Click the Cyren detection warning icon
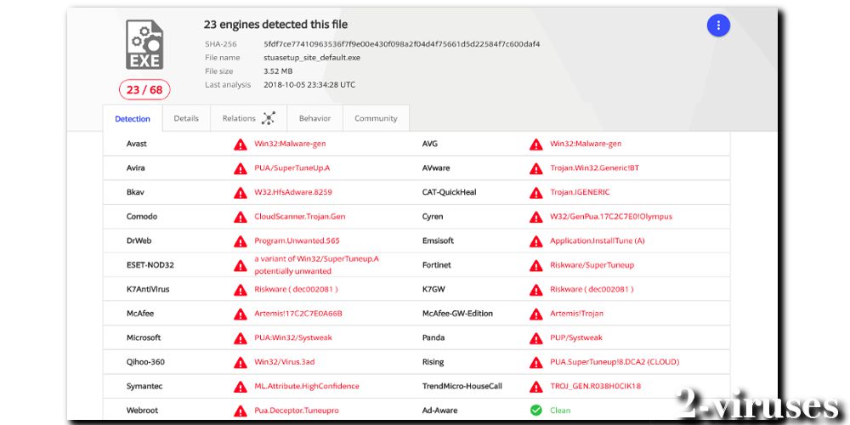The height and width of the screenshot is (425, 850). [536, 217]
